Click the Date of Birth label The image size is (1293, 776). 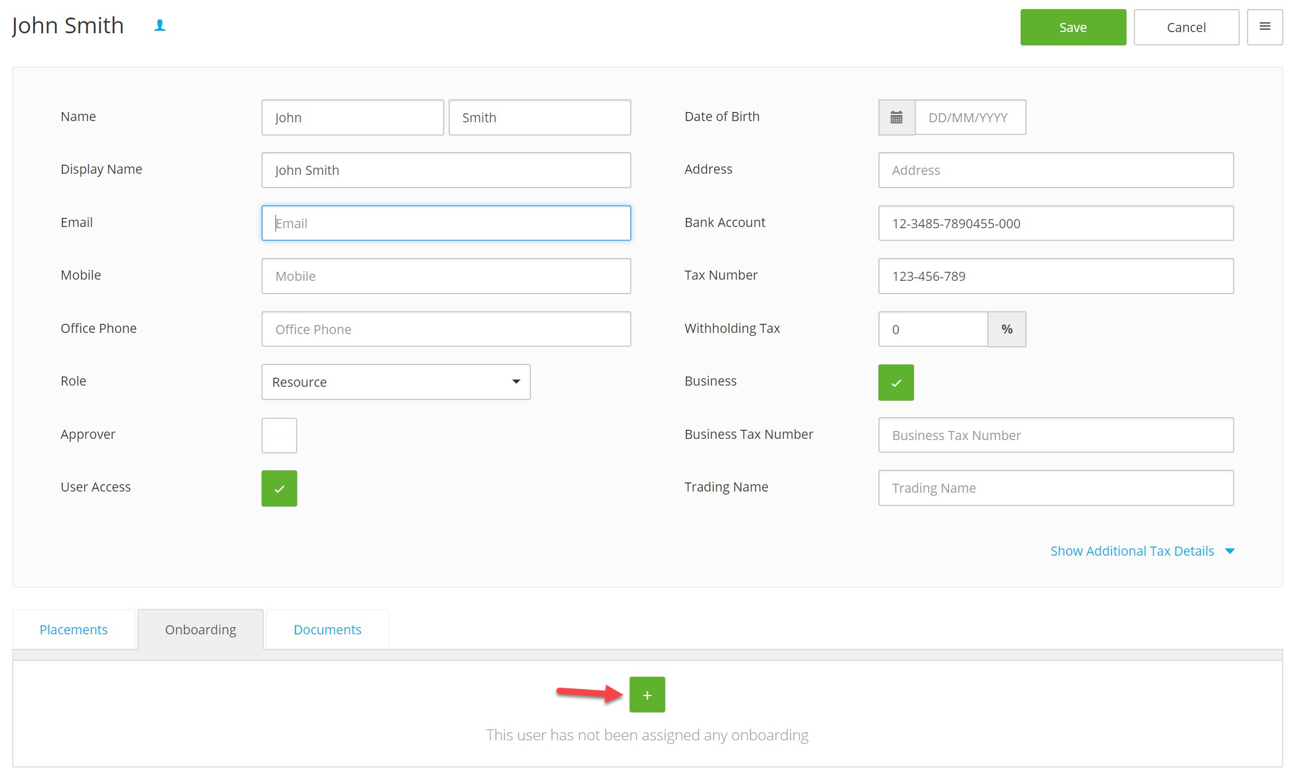[722, 116]
